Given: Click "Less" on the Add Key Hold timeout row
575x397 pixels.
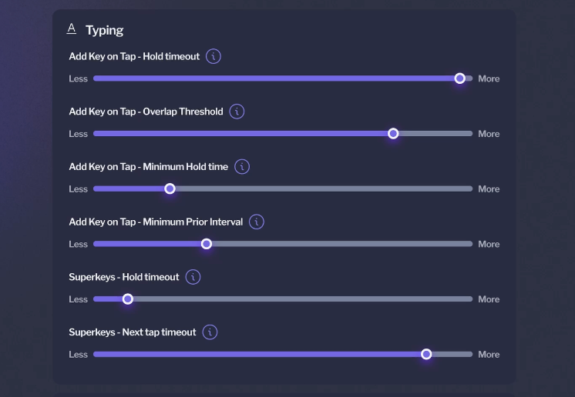Looking at the screenshot, I should point(79,78).
